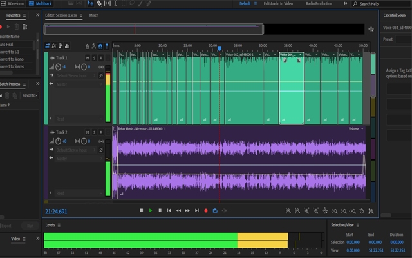Expand overflow of Favorites panel group
Viewport: 412px width, 258px height.
tap(37, 15)
